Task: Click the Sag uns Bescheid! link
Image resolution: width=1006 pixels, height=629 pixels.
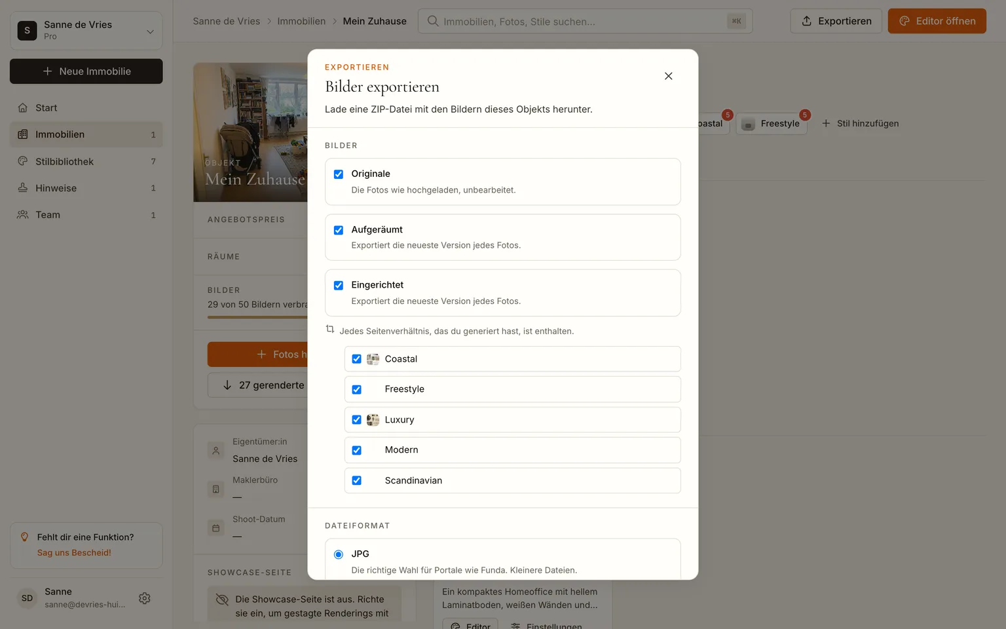Action: (x=74, y=553)
